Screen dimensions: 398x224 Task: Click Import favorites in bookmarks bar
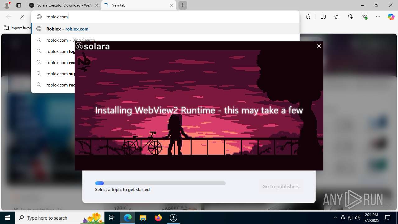[x=17, y=28]
